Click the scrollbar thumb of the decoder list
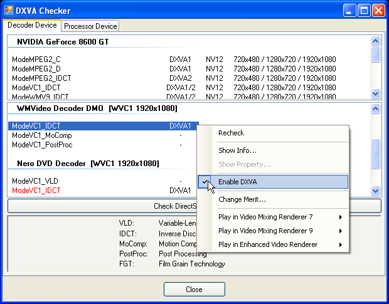 [375, 154]
